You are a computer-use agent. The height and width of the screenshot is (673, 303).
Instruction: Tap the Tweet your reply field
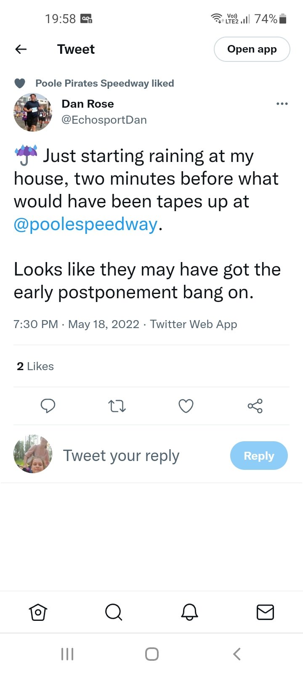121,456
